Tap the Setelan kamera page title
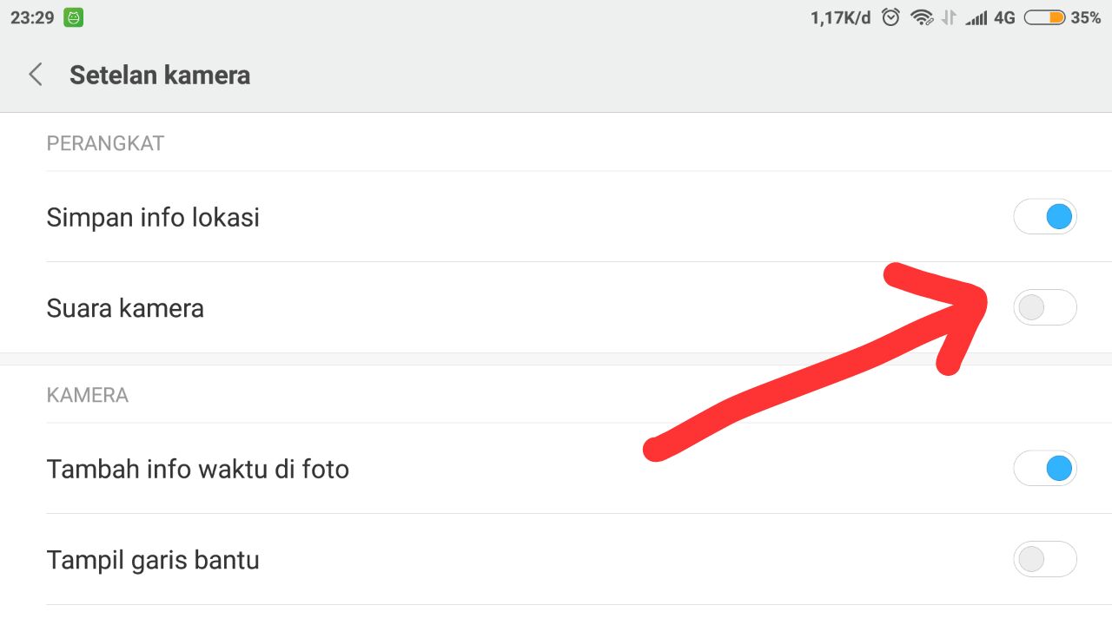The width and height of the screenshot is (1112, 625). (x=160, y=76)
